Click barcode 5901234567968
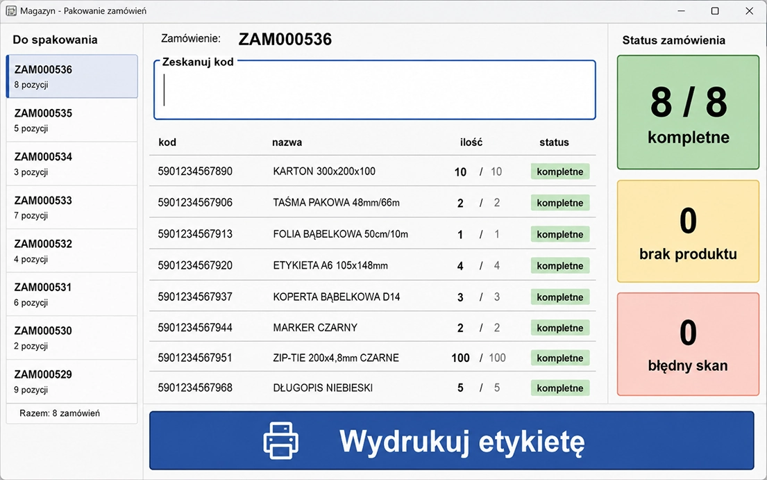Image resolution: width=767 pixels, height=480 pixels. coord(195,388)
